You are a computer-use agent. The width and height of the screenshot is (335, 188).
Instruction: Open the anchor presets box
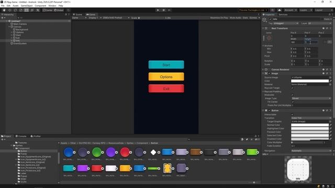click(x=269, y=38)
